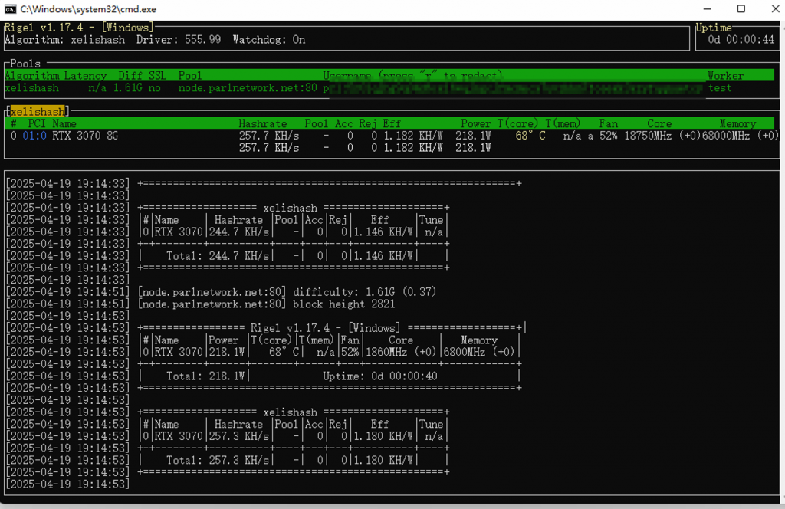Click the GPU name "RTX 3070 8G"

pyautogui.click(x=85, y=136)
